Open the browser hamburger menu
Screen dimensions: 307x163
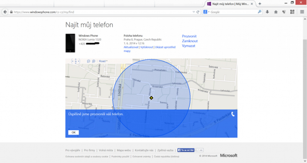tap(302, 12)
